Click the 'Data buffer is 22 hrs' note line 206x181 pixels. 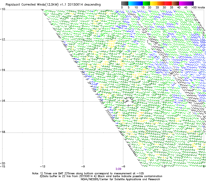click(x=101, y=176)
